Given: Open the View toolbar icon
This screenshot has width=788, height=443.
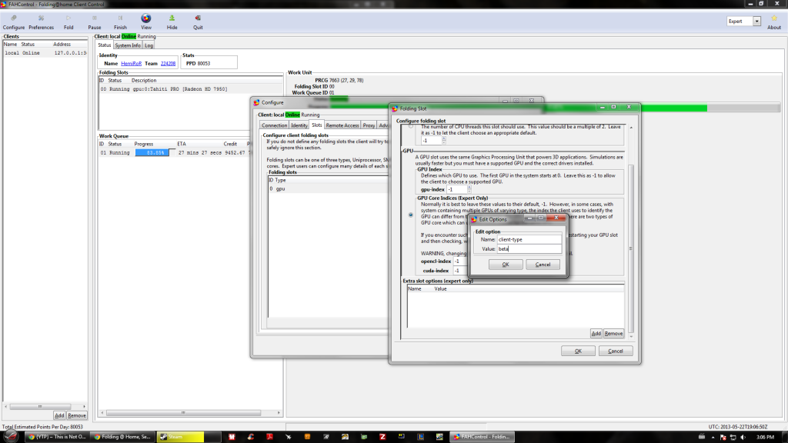Looking at the screenshot, I should tap(145, 22).
